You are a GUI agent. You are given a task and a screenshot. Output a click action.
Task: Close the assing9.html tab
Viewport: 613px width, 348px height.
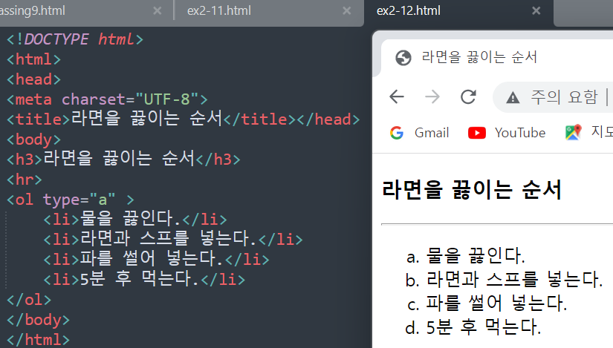[158, 10]
